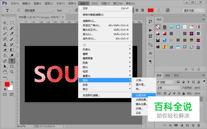This screenshot has height=129, width=207.
Task: Click the create new group folder button
Action: [x=188, y=125]
